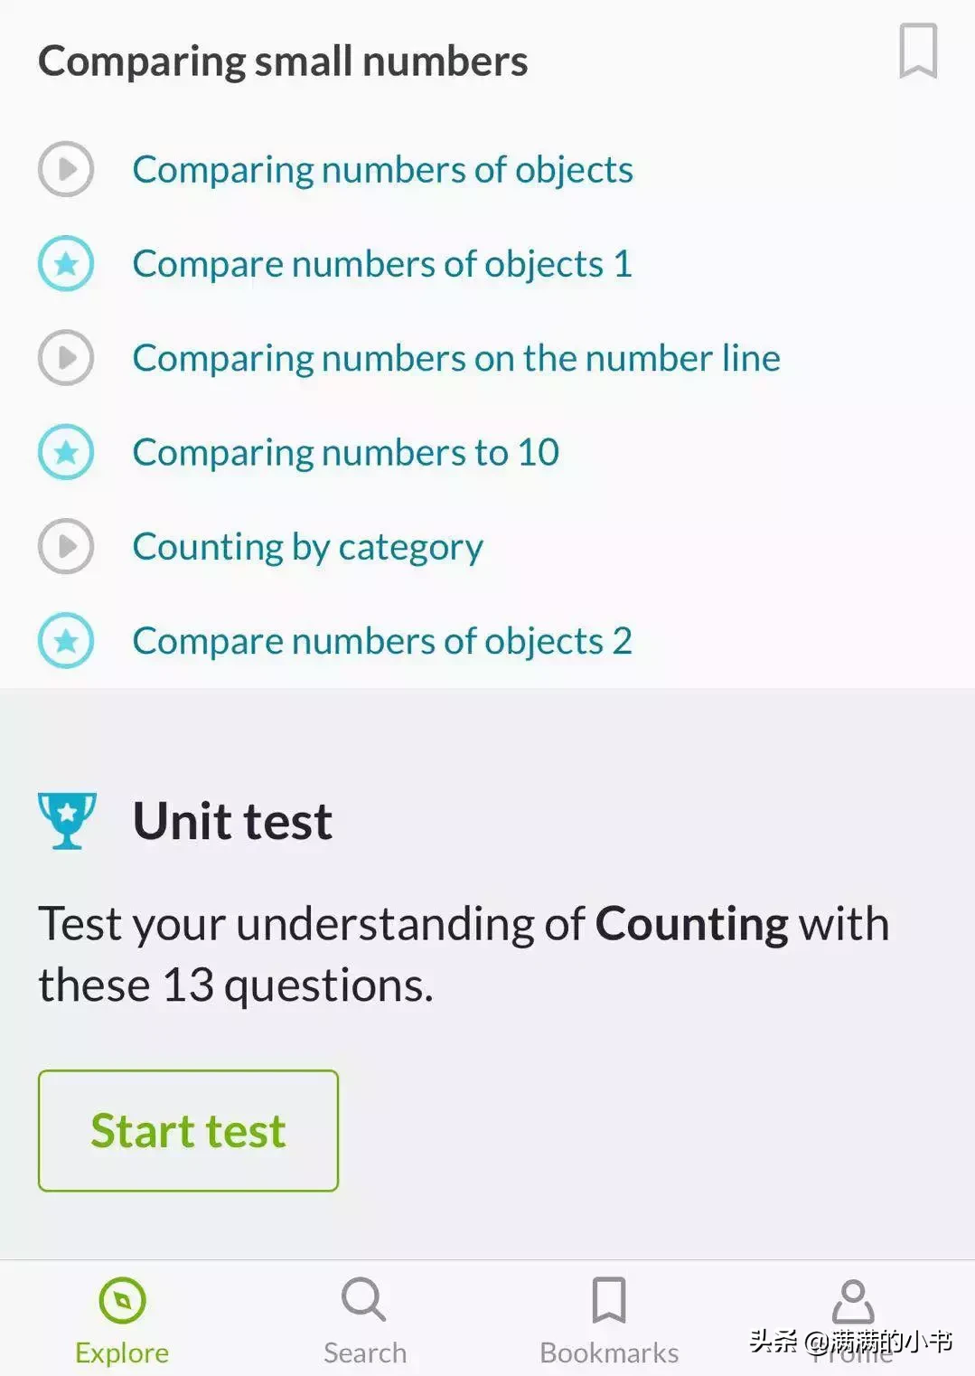Bookmark the Comparing small numbers lesson
This screenshot has width=975, height=1376.
(x=917, y=52)
